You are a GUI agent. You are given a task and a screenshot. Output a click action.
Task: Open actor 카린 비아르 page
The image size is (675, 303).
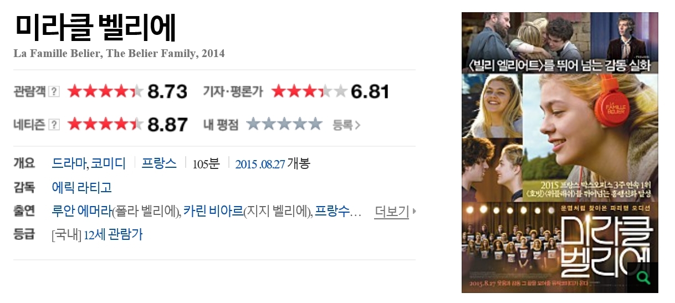click(x=213, y=211)
